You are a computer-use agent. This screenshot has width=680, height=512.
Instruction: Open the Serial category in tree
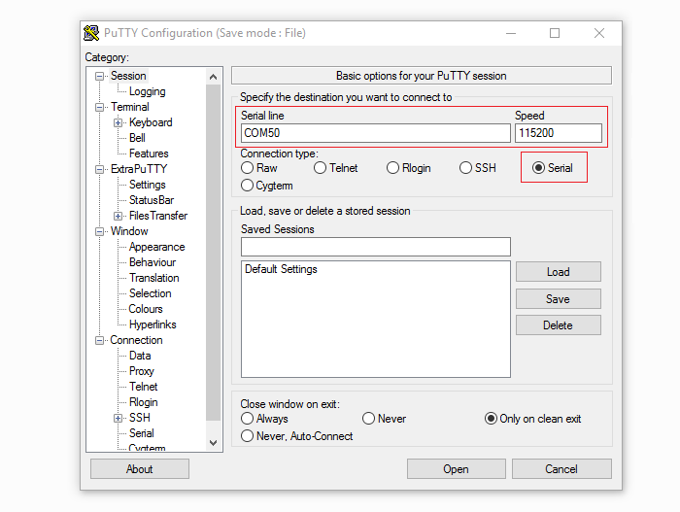(x=142, y=433)
